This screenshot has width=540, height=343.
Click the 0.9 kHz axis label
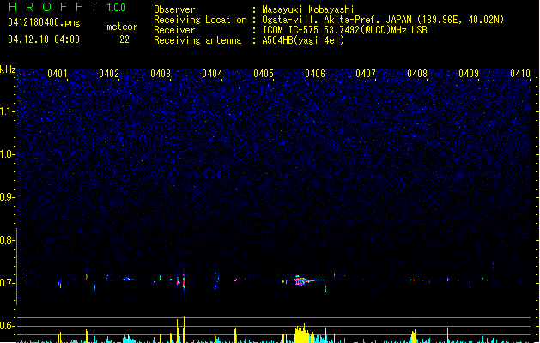point(8,197)
